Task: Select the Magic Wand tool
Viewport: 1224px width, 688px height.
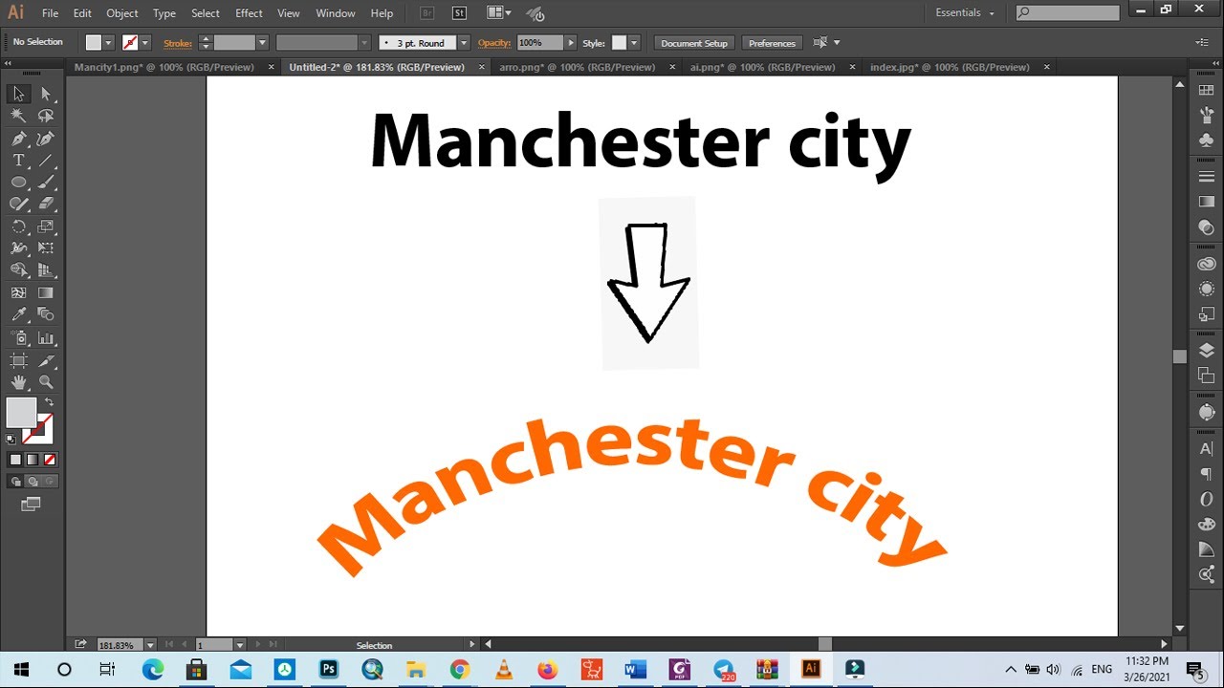Action: coord(18,116)
